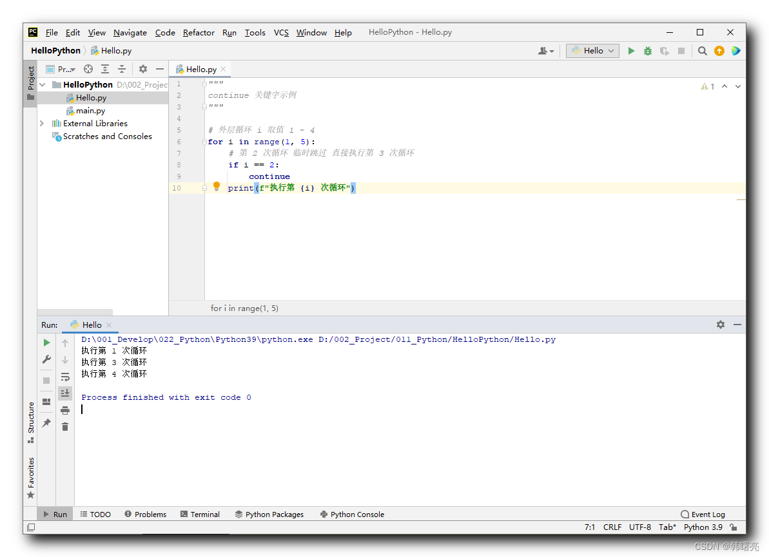This screenshot has width=769, height=557.
Task: Clear the console with the trash icon
Action: [64, 427]
